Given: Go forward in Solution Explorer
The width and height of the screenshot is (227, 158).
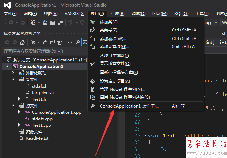Looking at the screenshot, I should [x=15, y=42].
